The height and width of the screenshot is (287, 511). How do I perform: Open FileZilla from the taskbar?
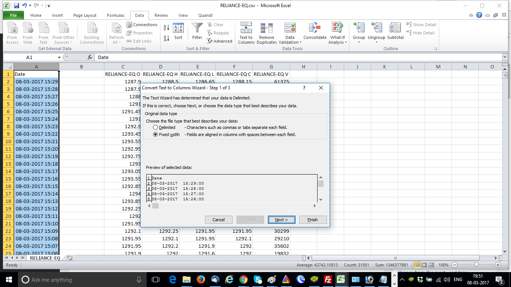pos(328,280)
